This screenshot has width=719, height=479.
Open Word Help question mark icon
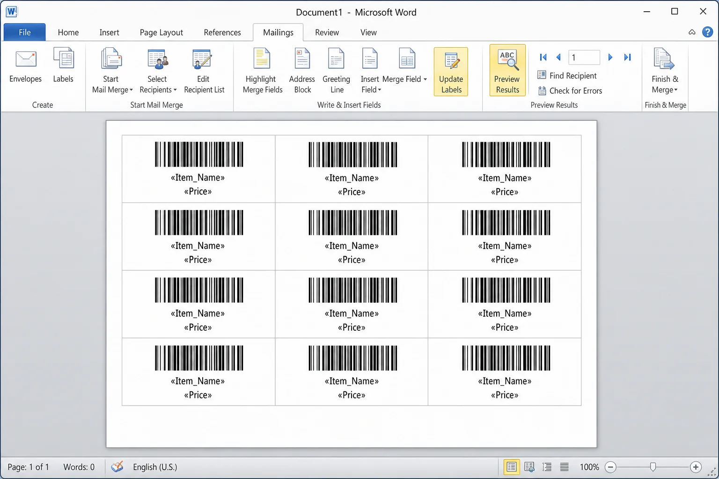pos(708,32)
